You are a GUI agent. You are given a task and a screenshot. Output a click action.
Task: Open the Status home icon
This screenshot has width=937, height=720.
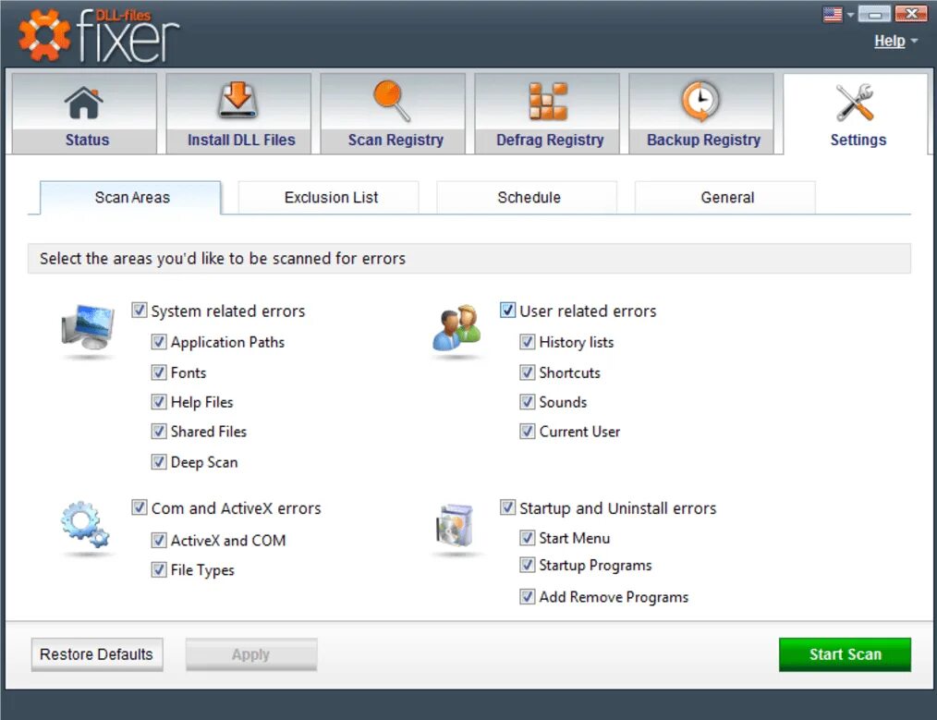point(84,103)
